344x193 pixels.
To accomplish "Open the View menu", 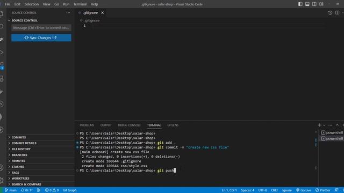I will coord(46,4).
